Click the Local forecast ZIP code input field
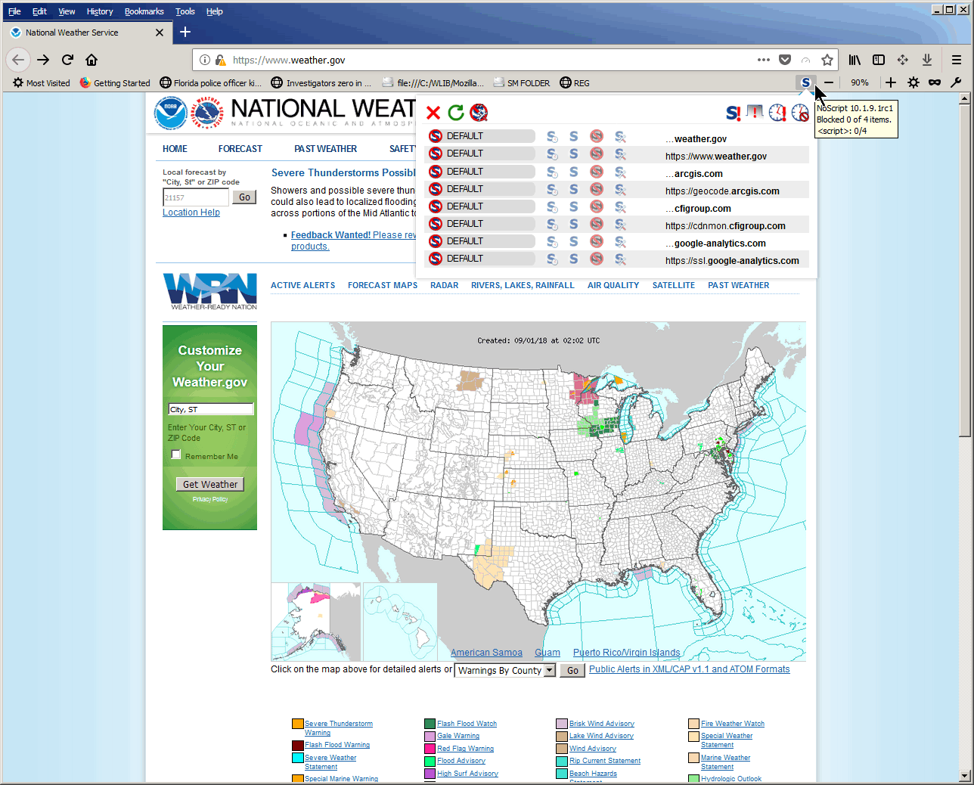Viewport: 974px width, 785px height. [196, 197]
